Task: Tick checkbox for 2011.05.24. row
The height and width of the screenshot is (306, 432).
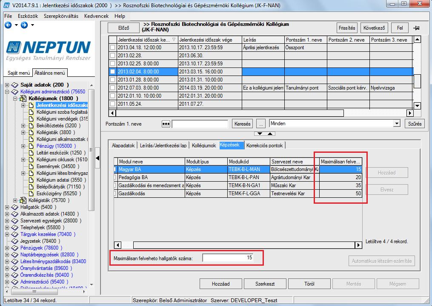Action: (112, 104)
